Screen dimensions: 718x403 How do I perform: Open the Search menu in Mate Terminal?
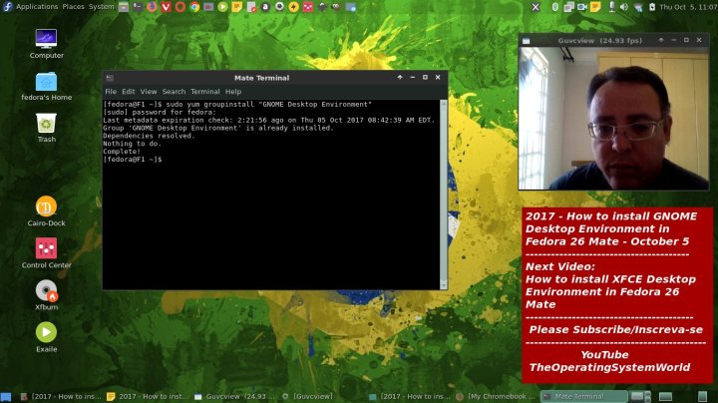coord(174,92)
